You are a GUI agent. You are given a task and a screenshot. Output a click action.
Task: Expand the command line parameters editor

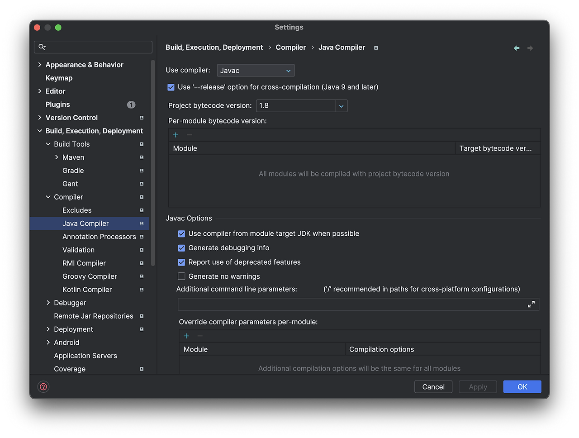click(x=531, y=304)
